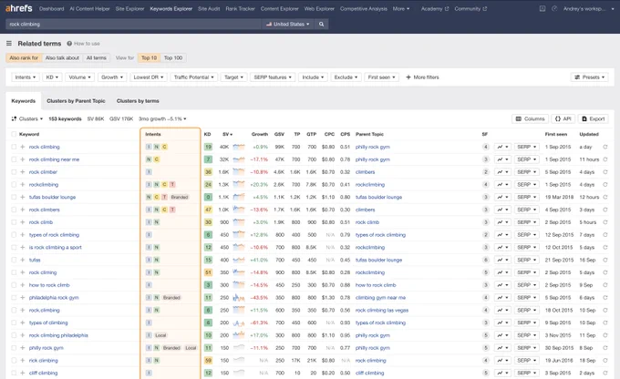
Task: Open the notifications monitor icon in header
Action: click(x=542, y=8)
